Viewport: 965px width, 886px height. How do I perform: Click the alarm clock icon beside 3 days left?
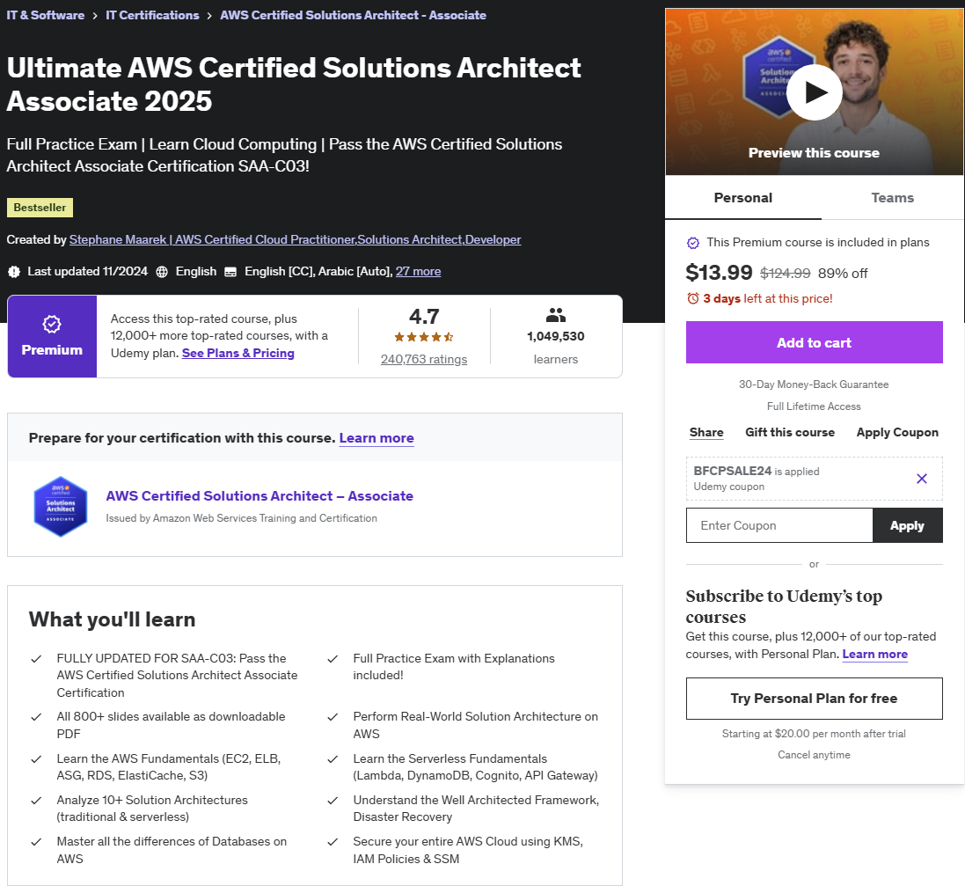[693, 298]
